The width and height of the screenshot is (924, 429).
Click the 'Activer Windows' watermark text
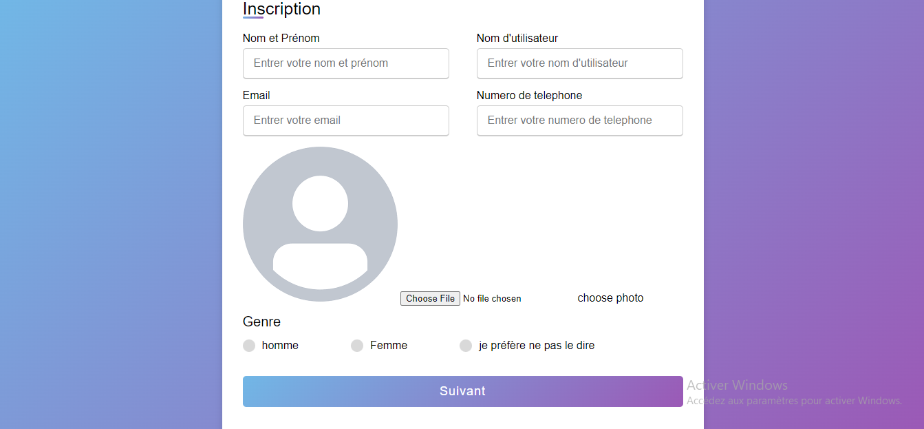[736, 385]
